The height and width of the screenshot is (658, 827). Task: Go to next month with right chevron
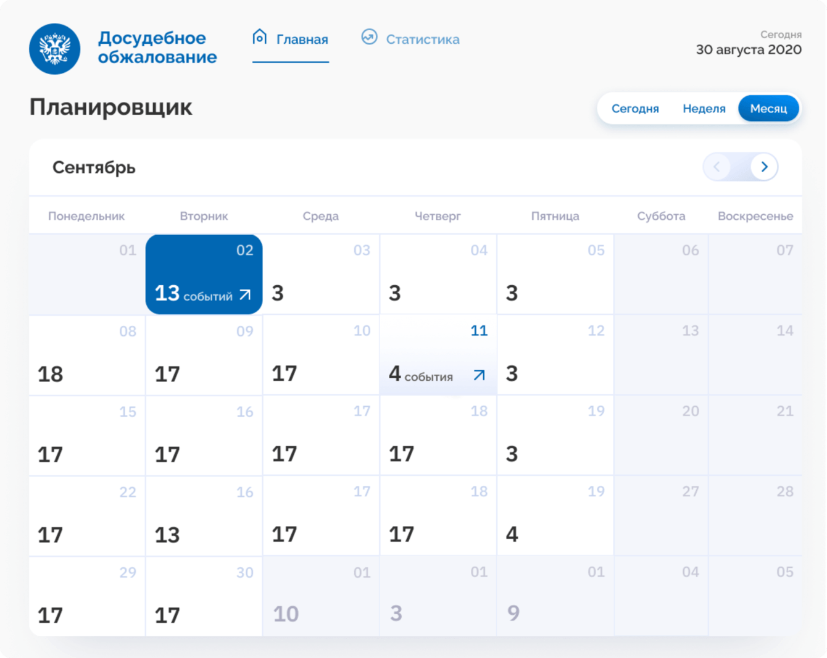point(764,167)
